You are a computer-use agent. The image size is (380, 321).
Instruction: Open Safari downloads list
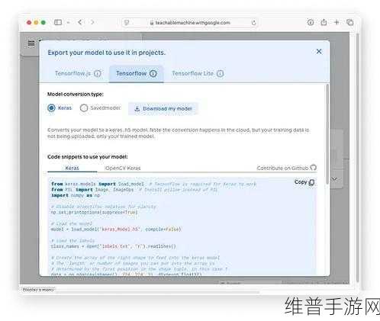[x=311, y=22]
